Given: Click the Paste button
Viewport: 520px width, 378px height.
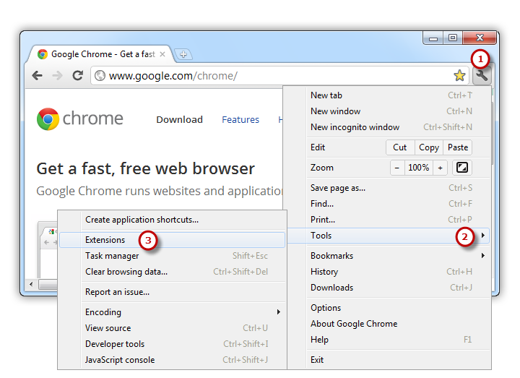Looking at the screenshot, I should point(458,147).
